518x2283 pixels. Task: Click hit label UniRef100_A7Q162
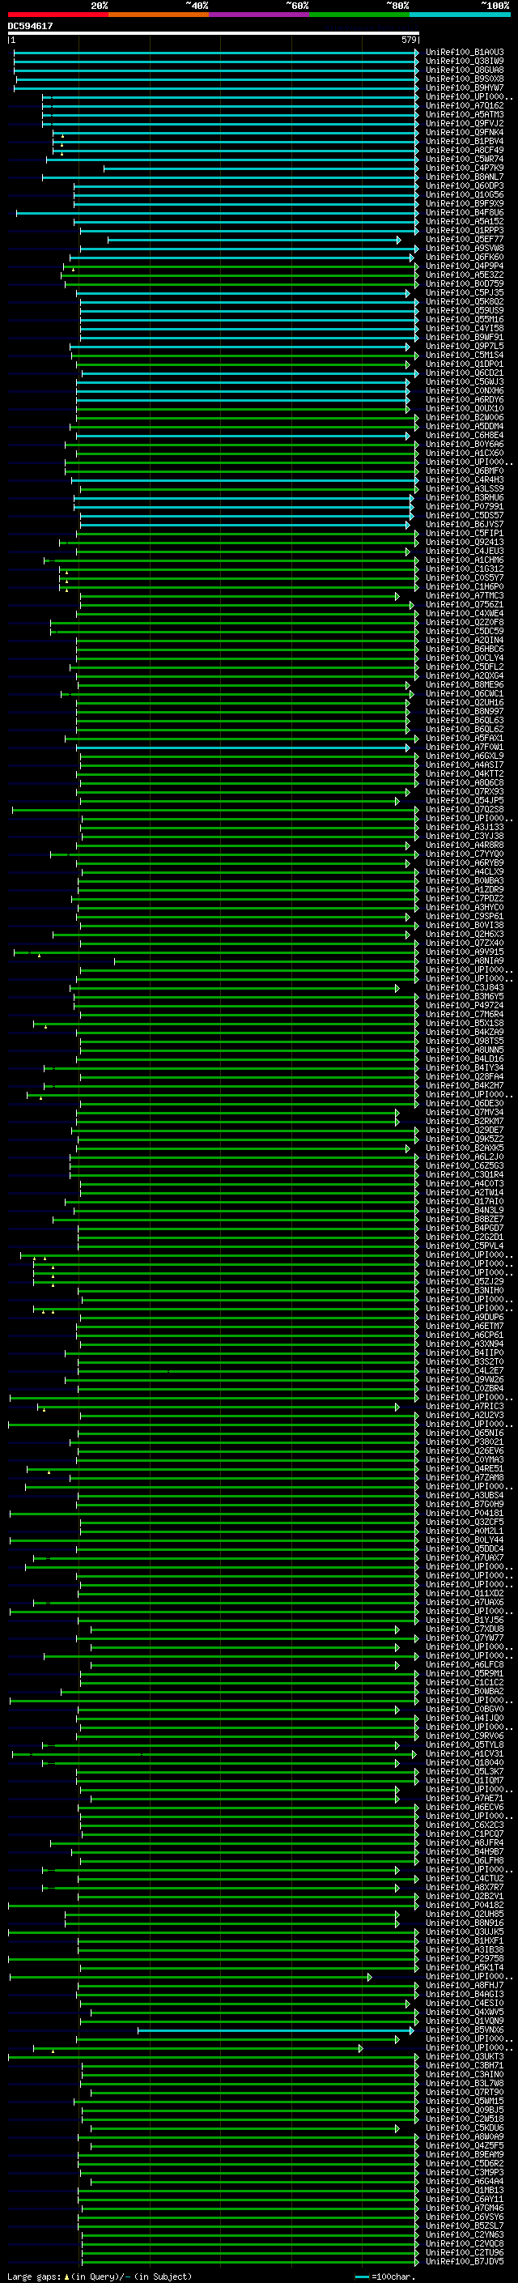coord(464,105)
